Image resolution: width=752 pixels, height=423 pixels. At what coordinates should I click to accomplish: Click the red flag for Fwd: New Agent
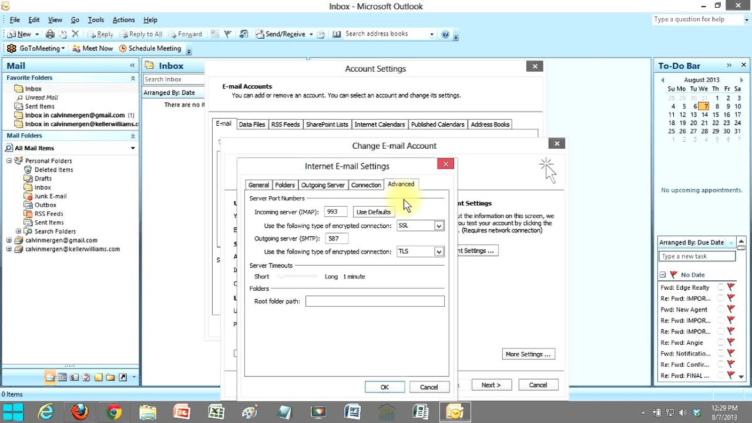(x=731, y=310)
